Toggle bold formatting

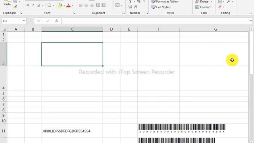click(x=27, y=5)
